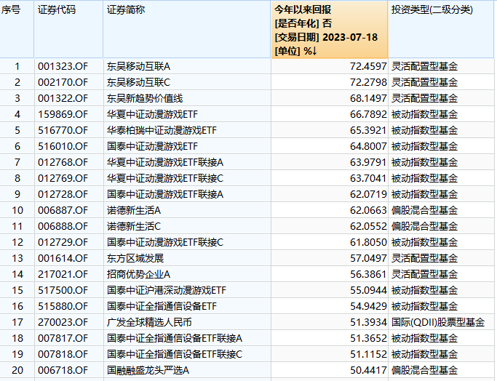Screen dimensions: 497x381
Task: Select code 006888.OF
Action: pos(63,226)
